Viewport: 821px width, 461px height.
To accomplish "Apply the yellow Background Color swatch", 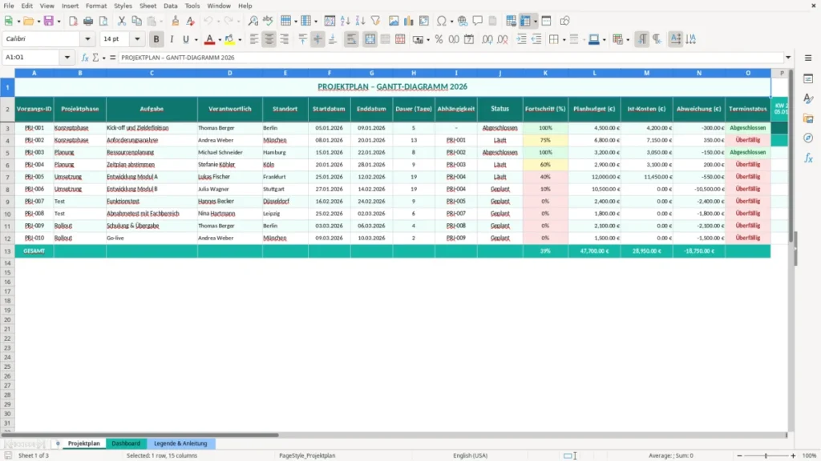I will tap(229, 39).
